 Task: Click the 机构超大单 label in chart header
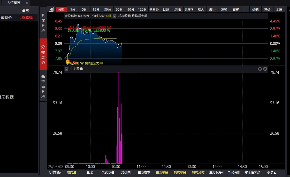[140, 16]
